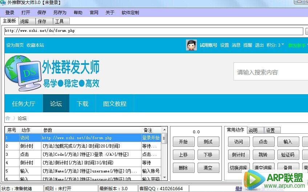Image resolution: width=308 pixels, height=192 pixels.
Task: Click the DS globe logo image
Action: click(x=23, y=73)
